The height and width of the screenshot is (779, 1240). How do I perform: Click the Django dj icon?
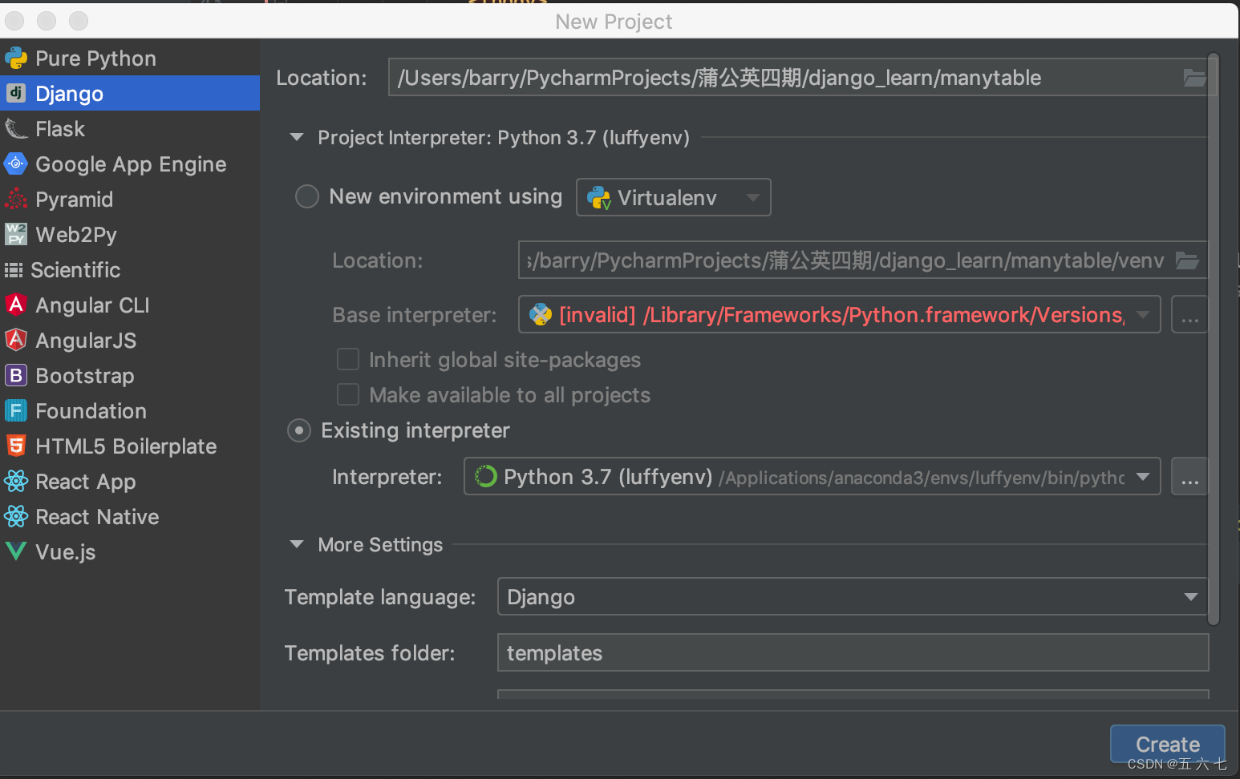point(16,93)
